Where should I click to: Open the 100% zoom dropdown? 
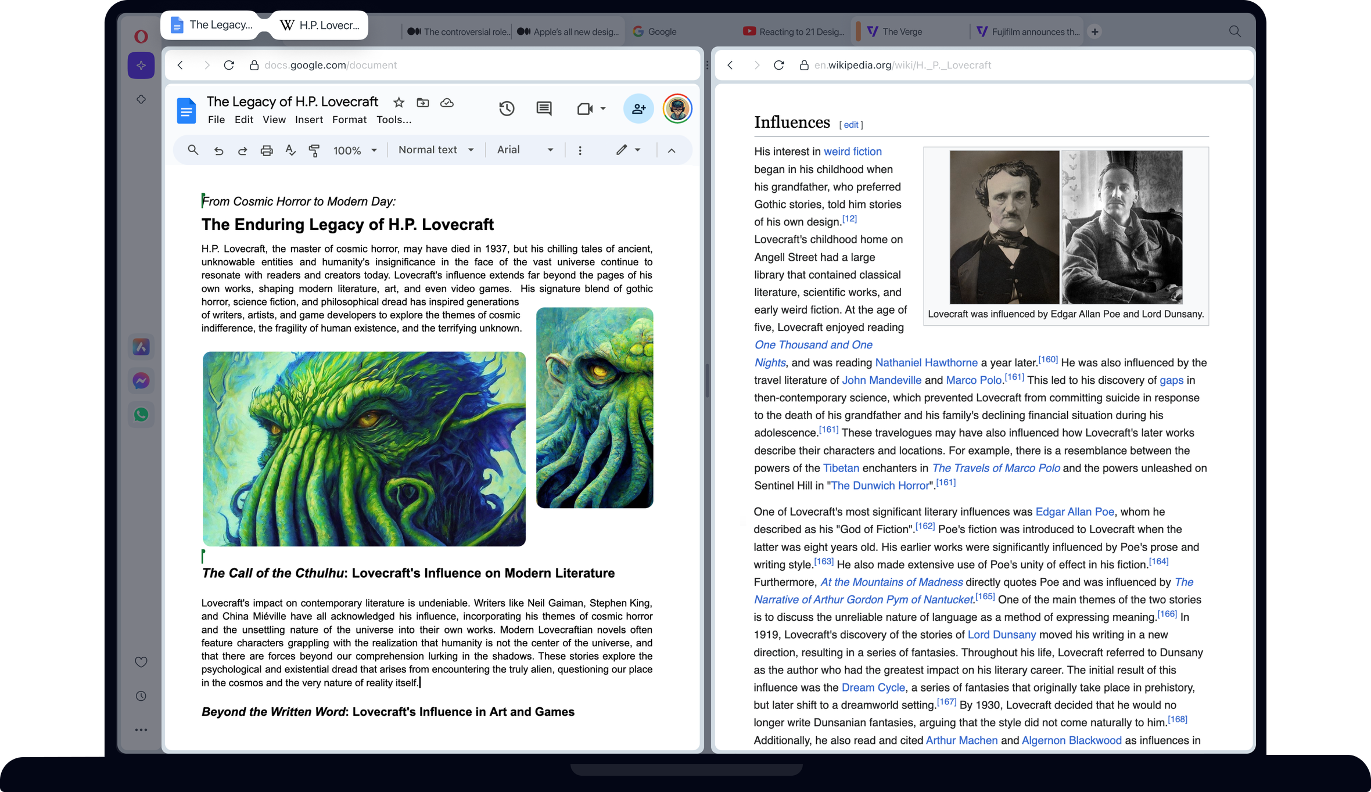(x=355, y=150)
